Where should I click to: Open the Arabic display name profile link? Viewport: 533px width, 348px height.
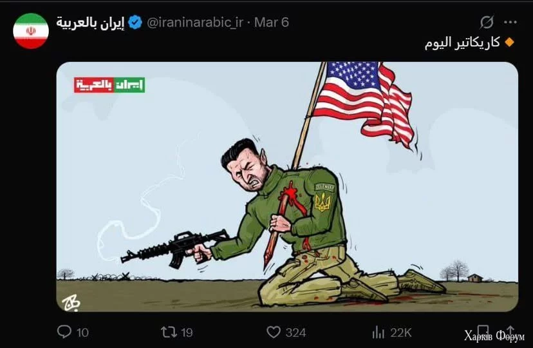point(90,23)
